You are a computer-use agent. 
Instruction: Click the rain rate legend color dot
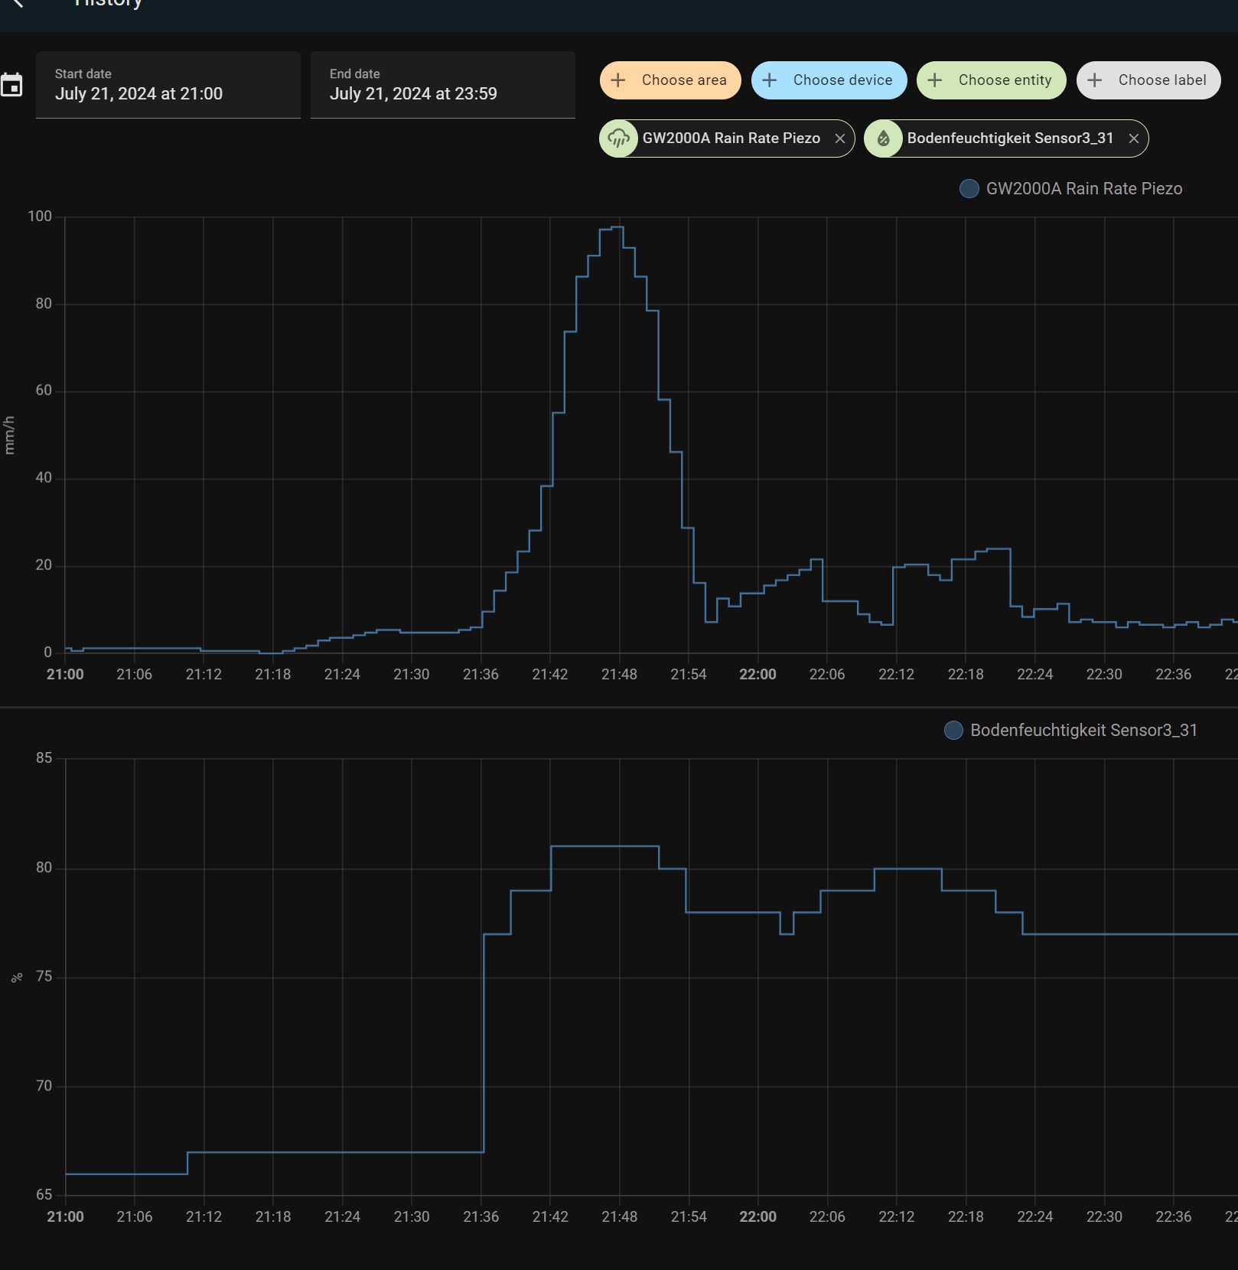click(969, 189)
